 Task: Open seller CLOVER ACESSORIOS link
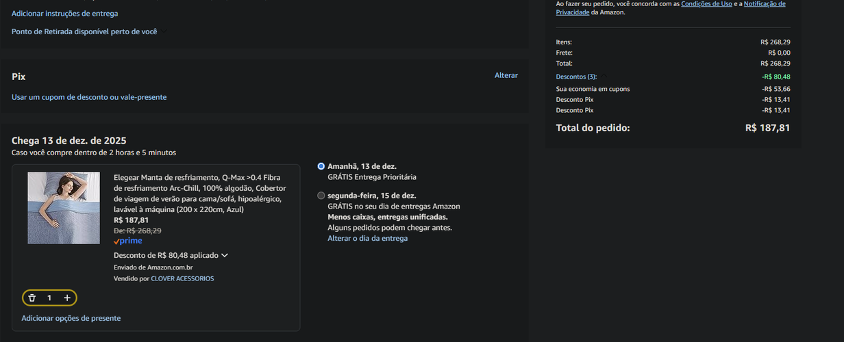click(x=182, y=278)
